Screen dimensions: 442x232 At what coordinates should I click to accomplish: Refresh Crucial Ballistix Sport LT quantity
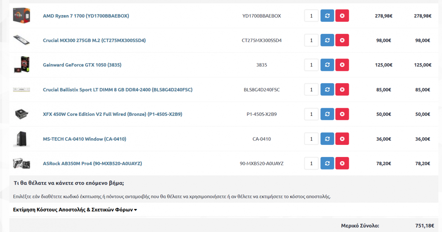[327, 89]
